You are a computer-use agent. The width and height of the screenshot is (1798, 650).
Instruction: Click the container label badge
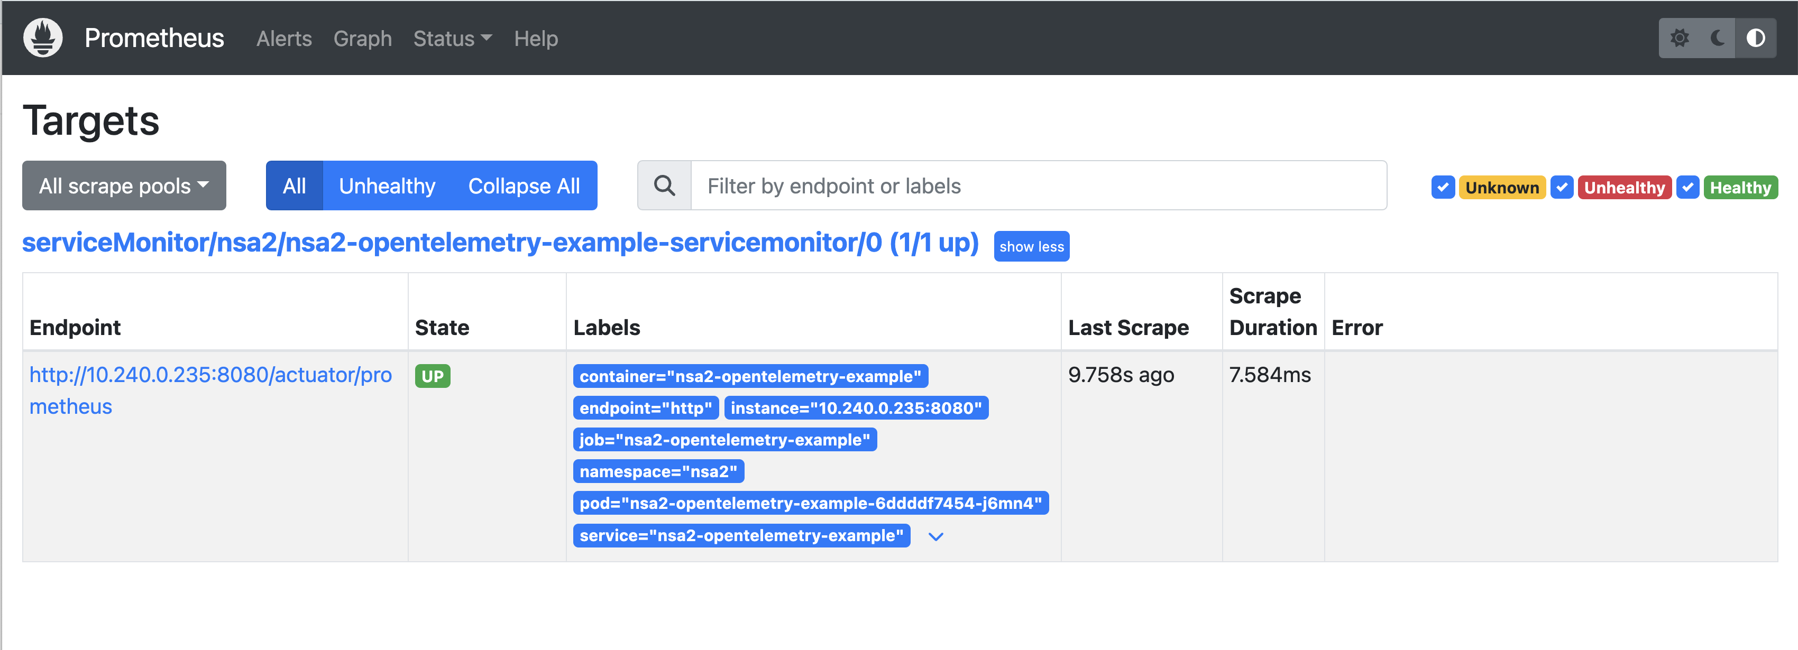click(750, 376)
